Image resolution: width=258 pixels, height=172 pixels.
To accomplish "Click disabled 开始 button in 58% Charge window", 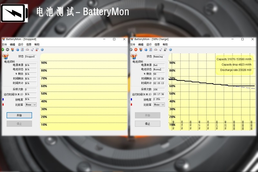I will pos(148,115).
